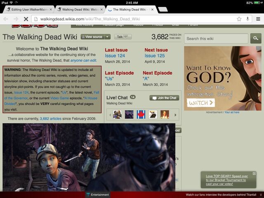Close the 'Walking Dead Wiki: Welc' tab
Image resolution: width=264 pixels, height=198 pixels.
(x=101, y=9)
